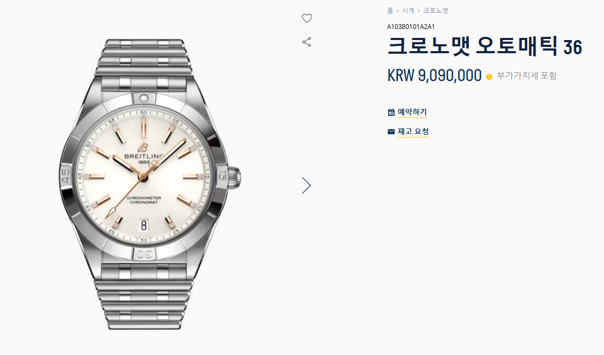Click the date window on watch dial
604x355 pixels.
144,225
